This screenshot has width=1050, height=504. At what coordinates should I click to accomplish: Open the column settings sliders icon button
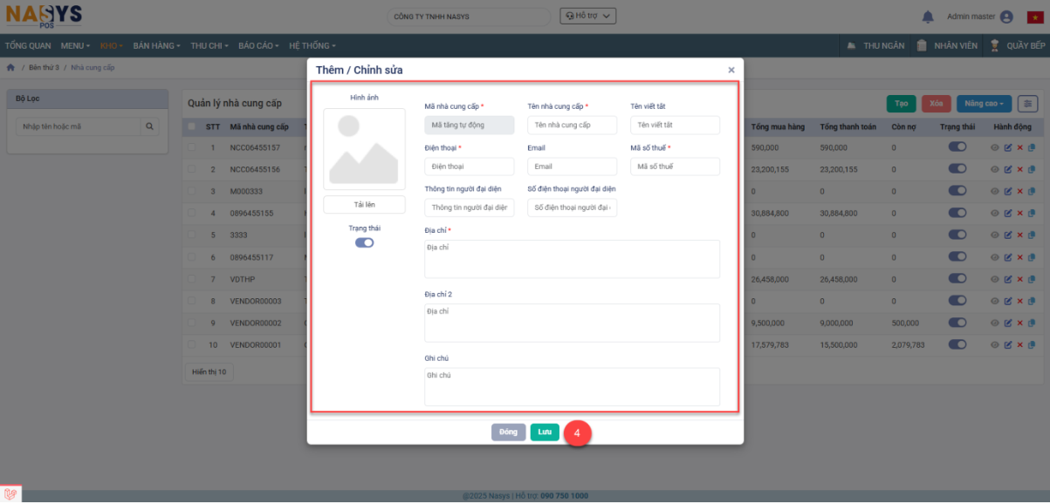tap(1027, 104)
